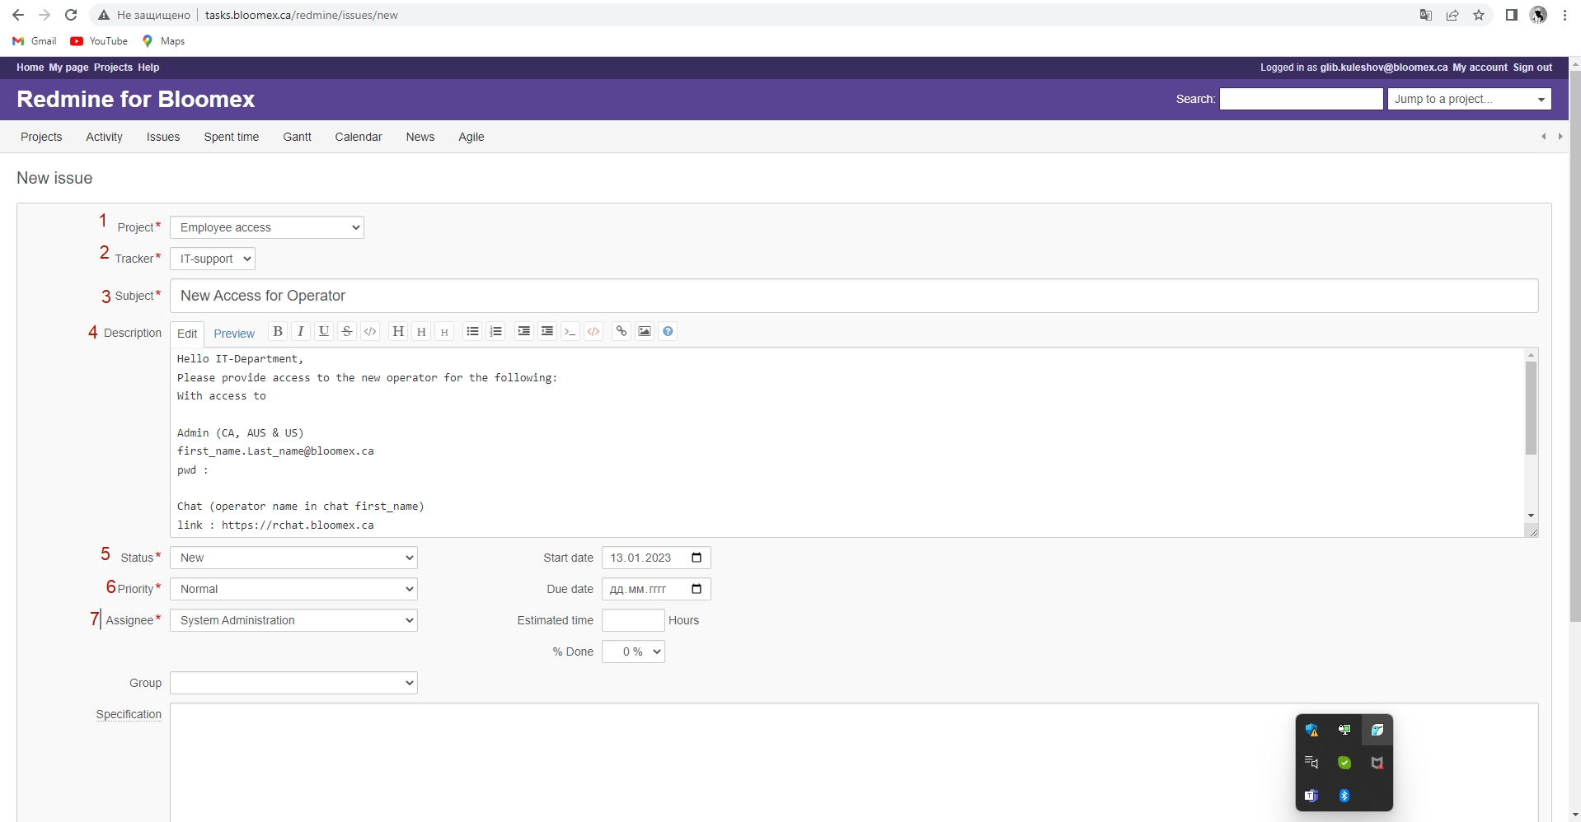Insert inline code with gray code icon

click(x=370, y=331)
